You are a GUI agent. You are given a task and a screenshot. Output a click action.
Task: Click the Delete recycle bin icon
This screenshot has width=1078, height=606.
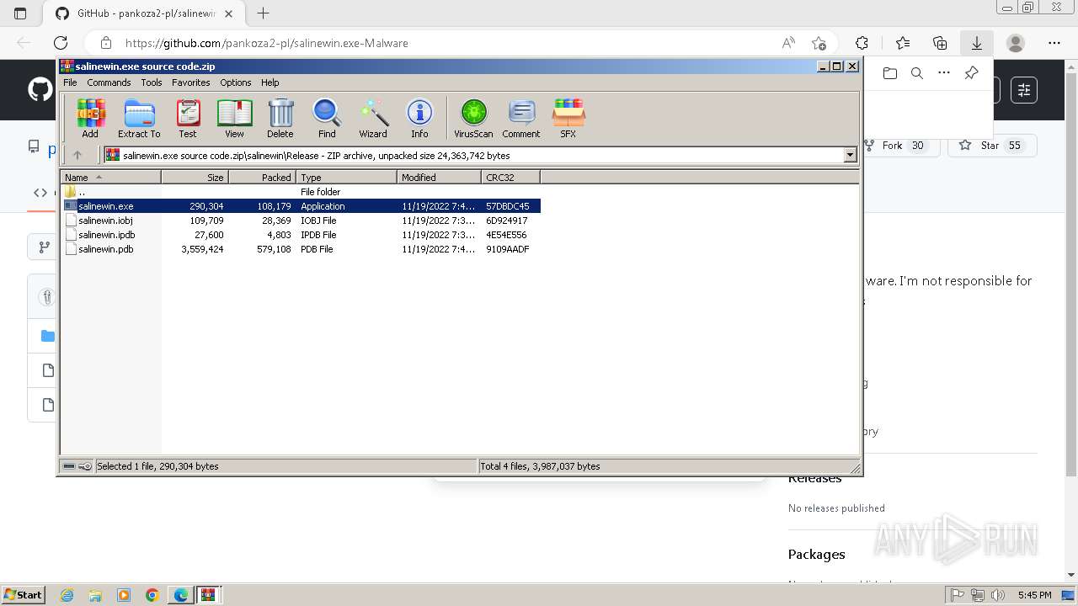pos(280,118)
